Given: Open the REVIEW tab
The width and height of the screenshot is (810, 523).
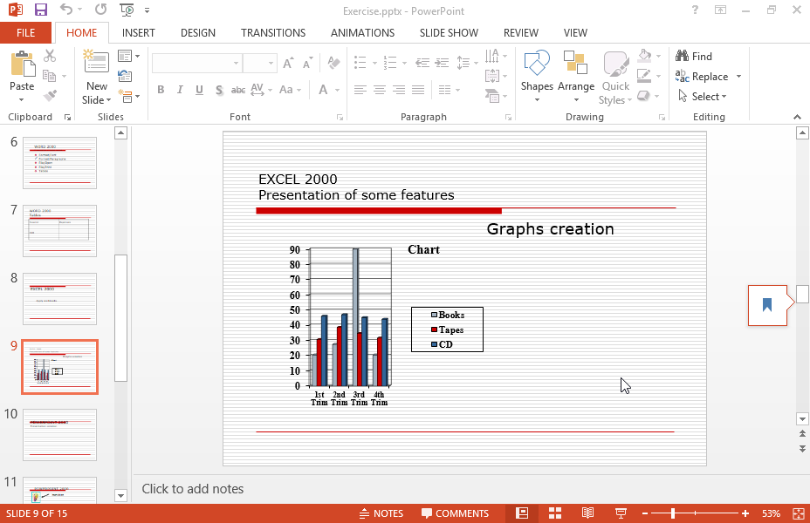Looking at the screenshot, I should pos(521,33).
